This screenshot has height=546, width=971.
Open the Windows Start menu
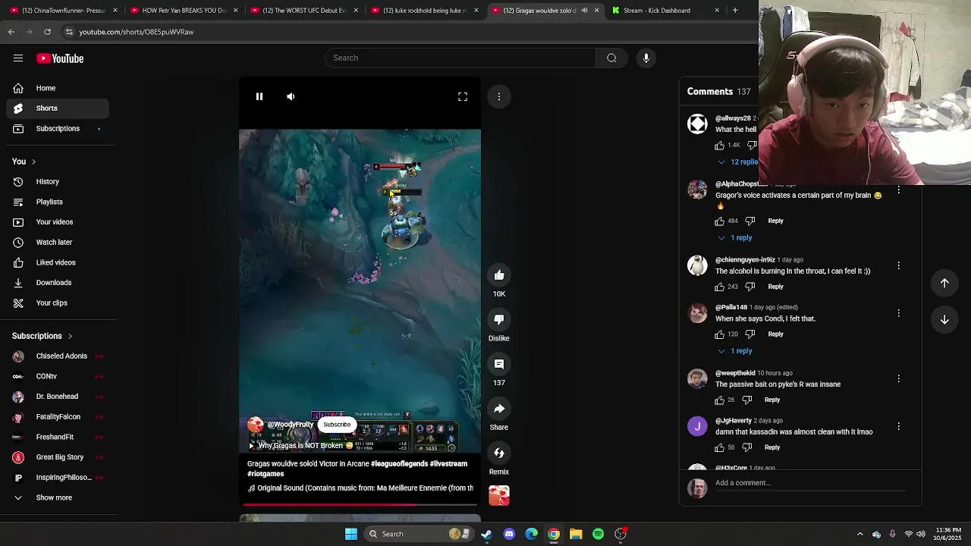click(x=351, y=534)
